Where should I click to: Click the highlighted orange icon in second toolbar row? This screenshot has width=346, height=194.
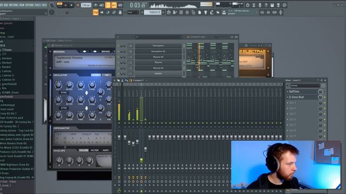click(96, 12)
